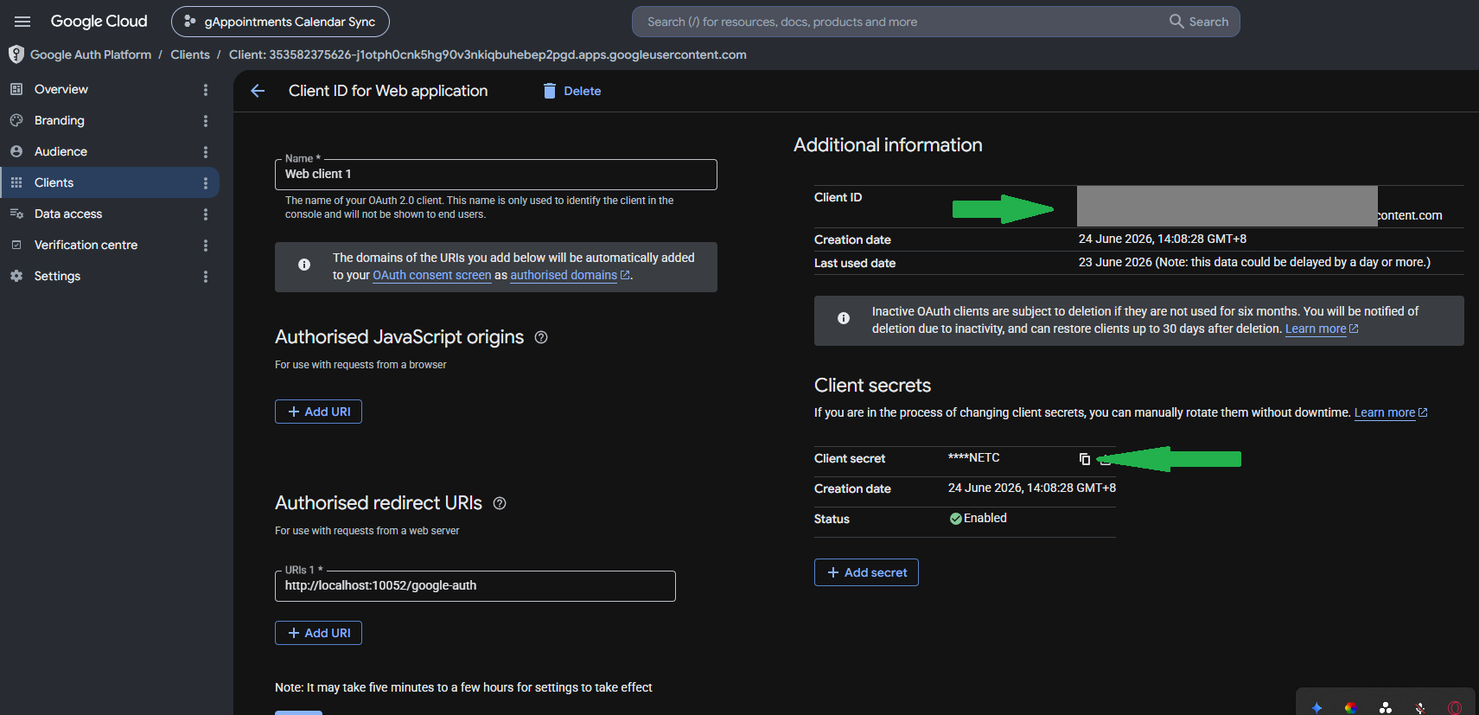The width and height of the screenshot is (1479, 715).
Task: Click the Verification centre checkbox icon
Action: pos(16,245)
